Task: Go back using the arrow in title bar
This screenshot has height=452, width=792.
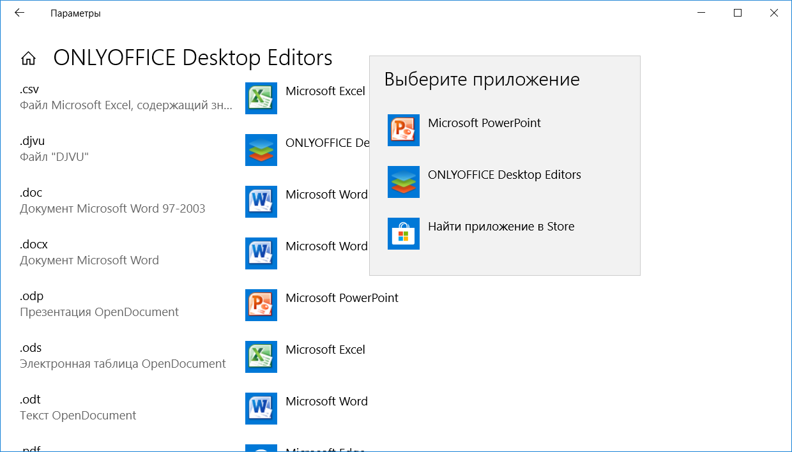Action: click(19, 13)
